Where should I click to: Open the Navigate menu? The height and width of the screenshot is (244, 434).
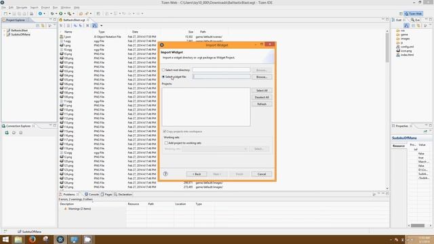[x=22, y=7]
